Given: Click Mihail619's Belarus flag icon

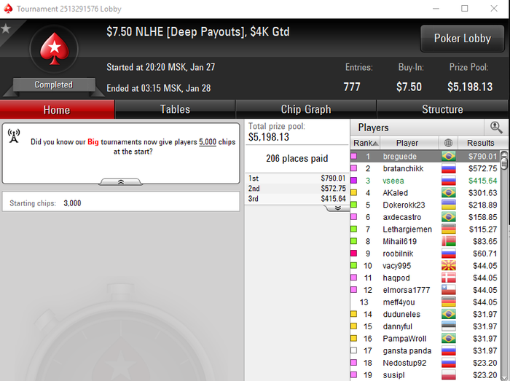Looking at the screenshot, I should 449,241.
